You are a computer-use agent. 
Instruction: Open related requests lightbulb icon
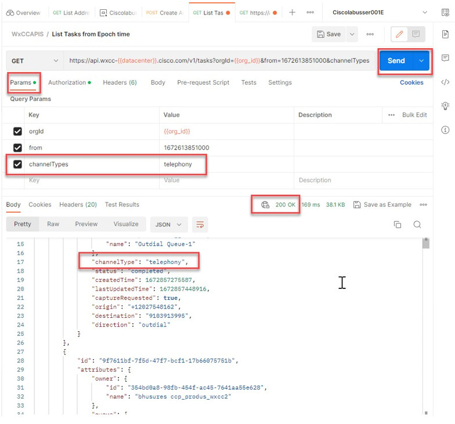point(445,106)
